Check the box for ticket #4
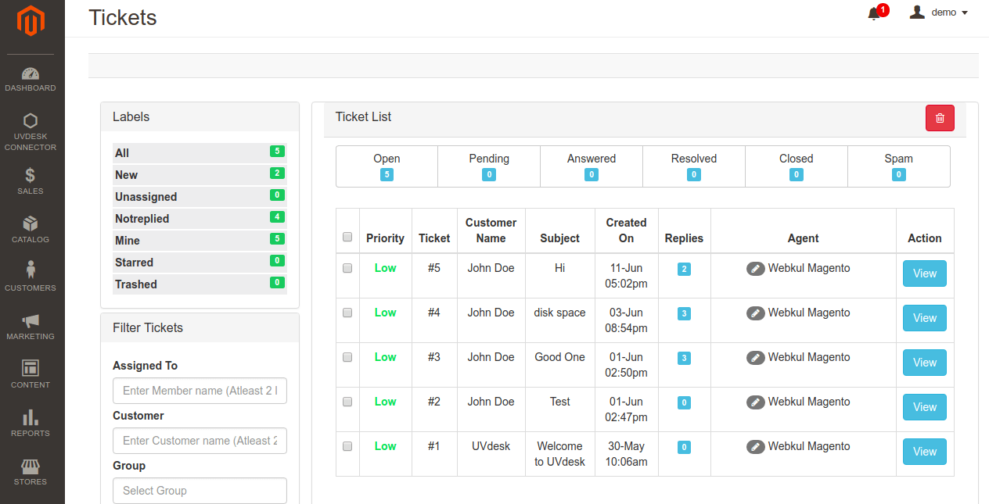Viewport: 989px width, 504px height. [347, 313]
